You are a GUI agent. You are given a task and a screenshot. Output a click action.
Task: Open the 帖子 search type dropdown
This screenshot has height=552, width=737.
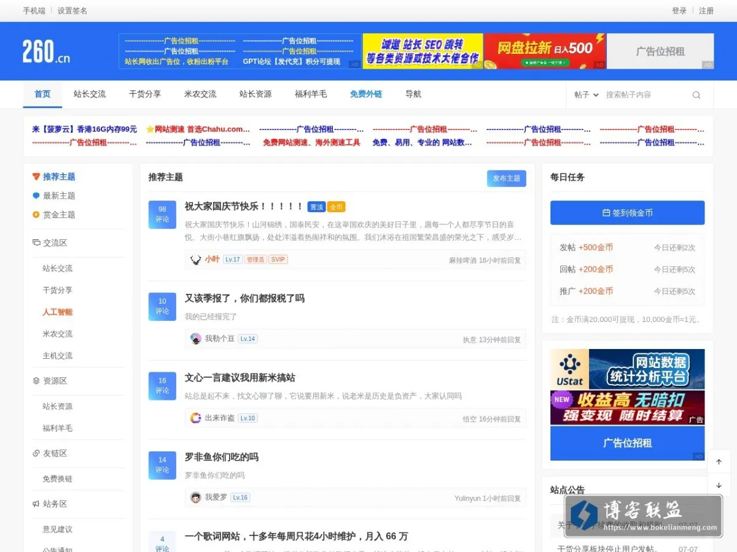coord(587,95)
